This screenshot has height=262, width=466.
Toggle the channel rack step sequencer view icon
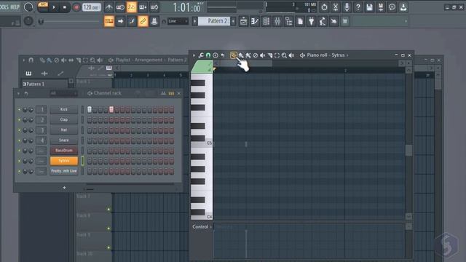click(x=171, y=93)
